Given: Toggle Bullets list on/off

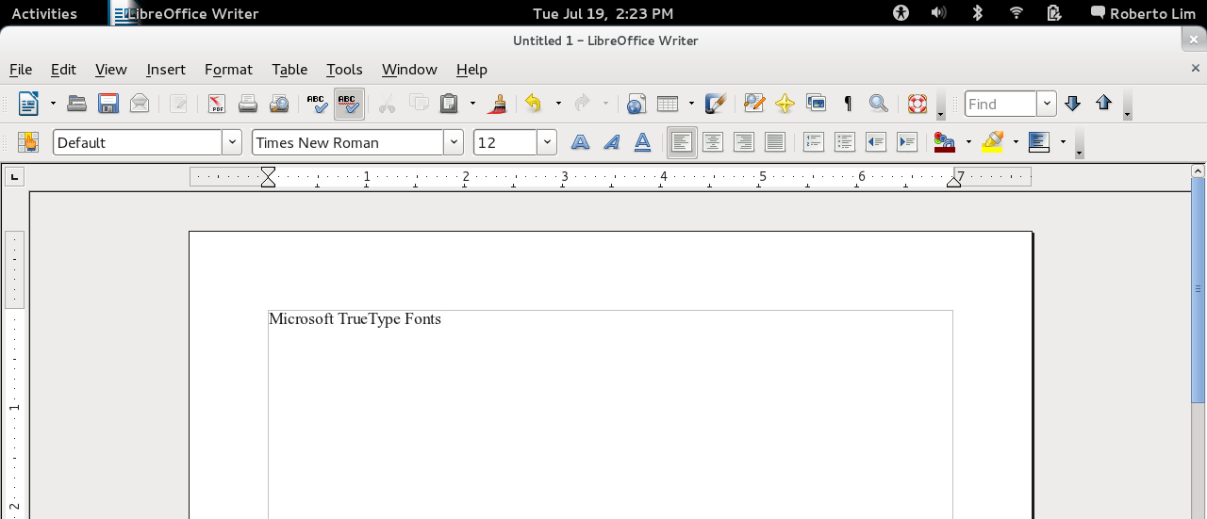Looking at the screenshot, I should pos(845,142).
